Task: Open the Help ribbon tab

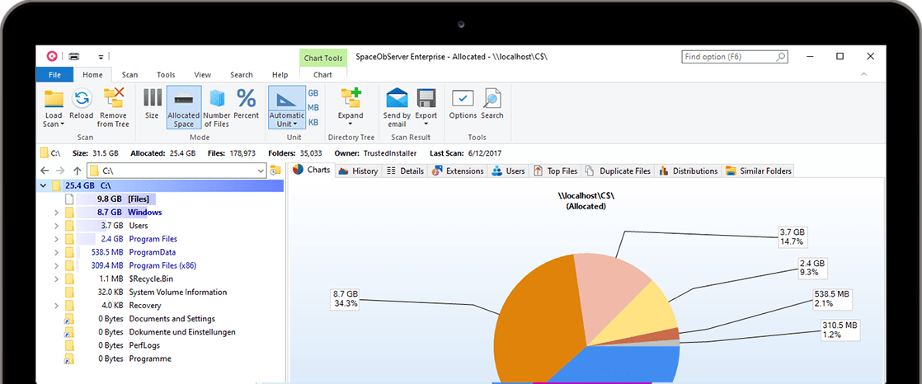Action: [x=280, y=74]
